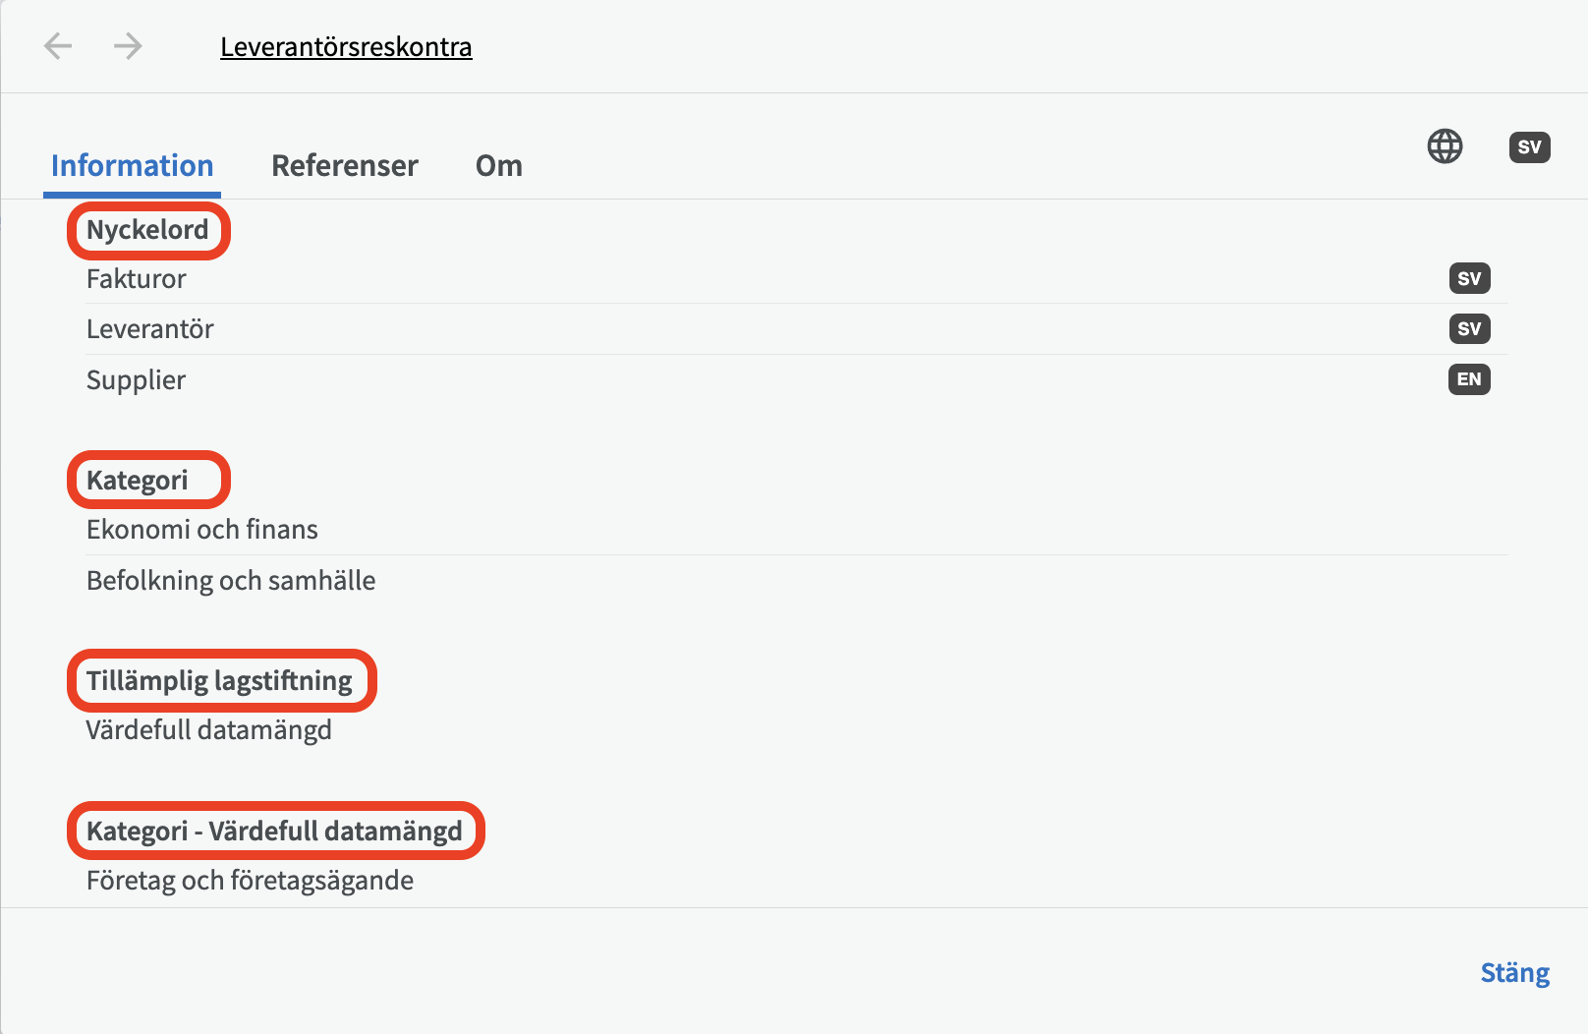Switch to the Om tab
Viewport: 1588px width, 1034px height.
[x=499, y=165]
